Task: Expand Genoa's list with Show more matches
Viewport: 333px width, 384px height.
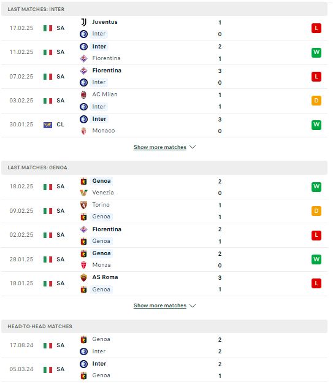Action: pyautogui.click(x=160, y=305)
